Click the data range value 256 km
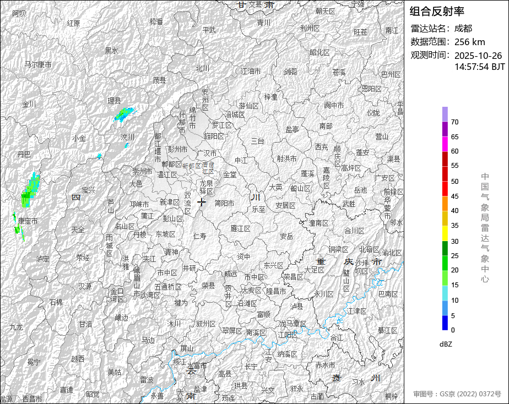This screenshot has width=509, height=404. tap(470, 42)
